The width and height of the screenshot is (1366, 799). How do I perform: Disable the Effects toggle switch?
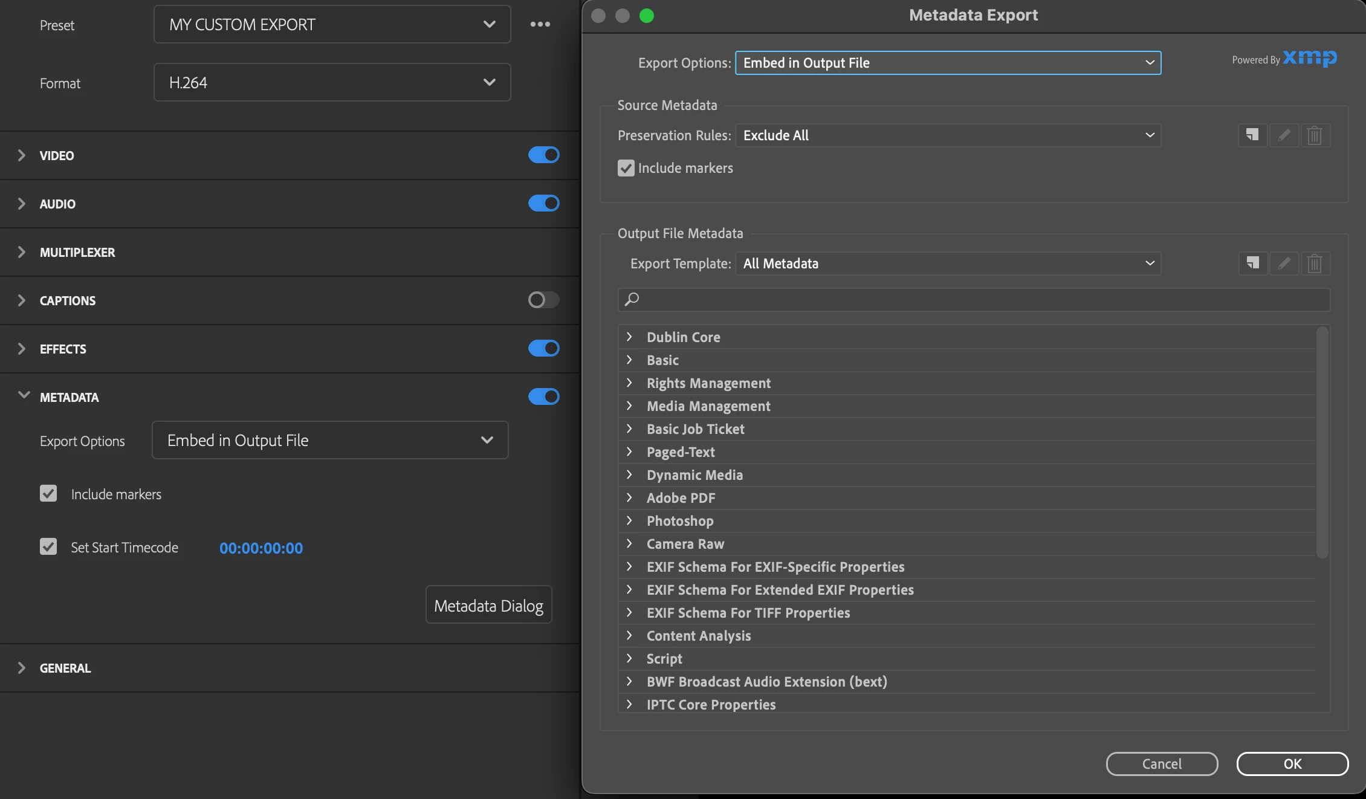point(543,348)
